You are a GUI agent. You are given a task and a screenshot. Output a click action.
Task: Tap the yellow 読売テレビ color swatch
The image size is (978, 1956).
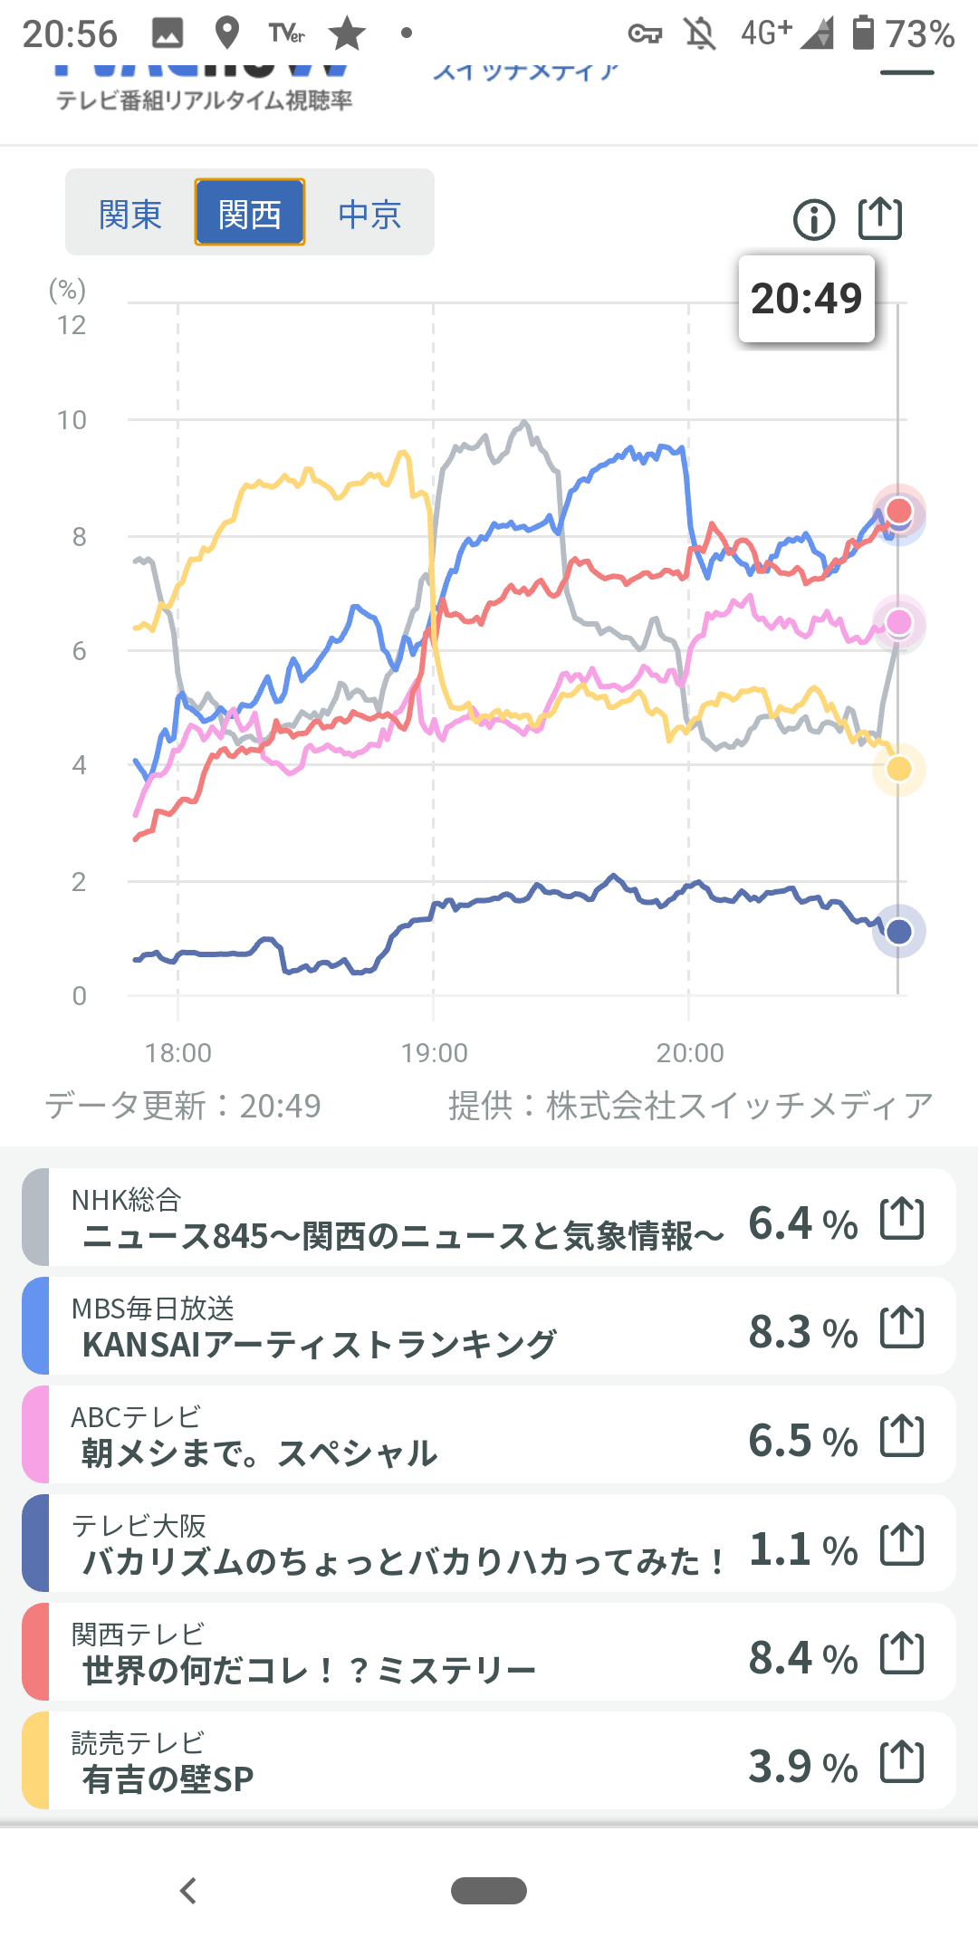(x=35, y=1761)
